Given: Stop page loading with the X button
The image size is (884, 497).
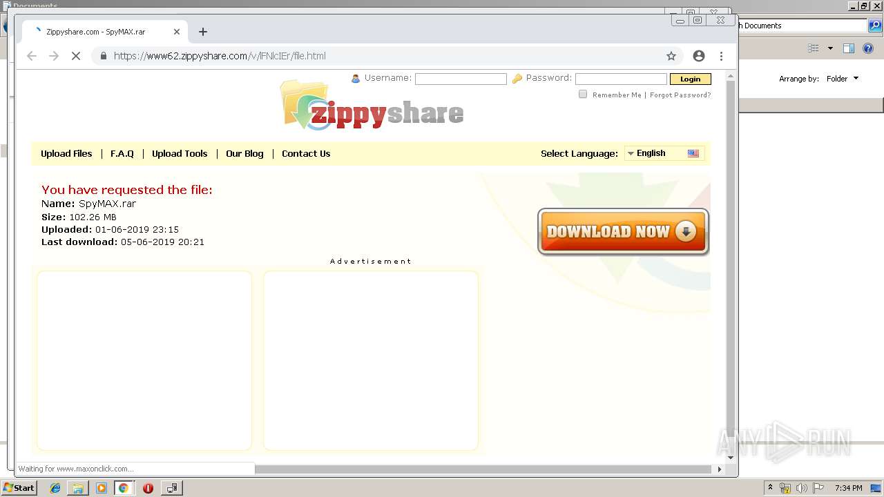Looking at the screenshot, I should pos(76,56).
